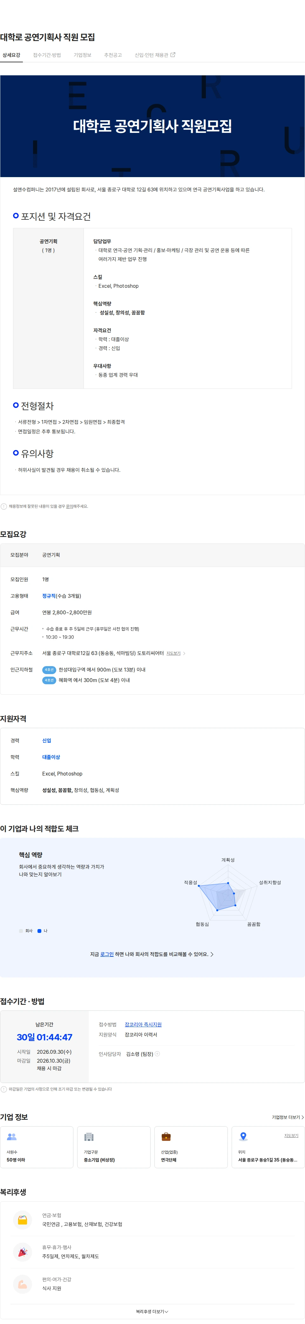The height and width of the screenshot is (1324, 305).
Task: Click Excel, Photoshop skill text in 지원자격
Action: point(62,774)
